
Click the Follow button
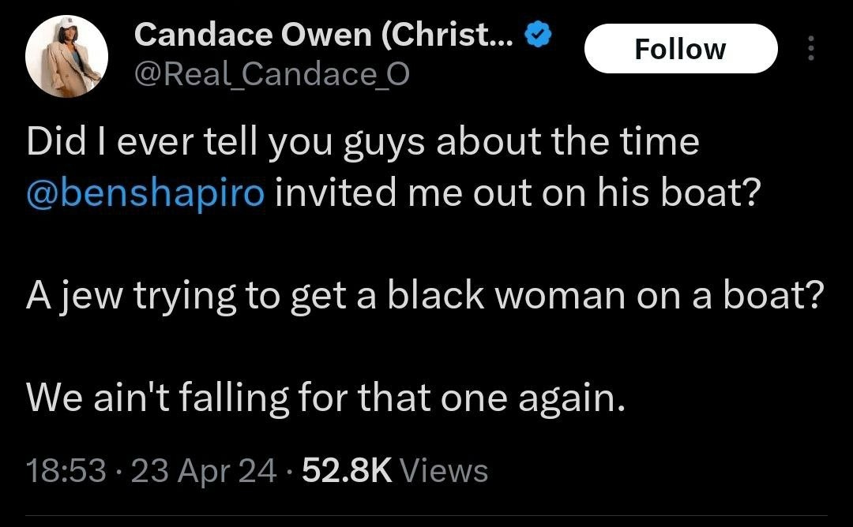coord(680,49)
